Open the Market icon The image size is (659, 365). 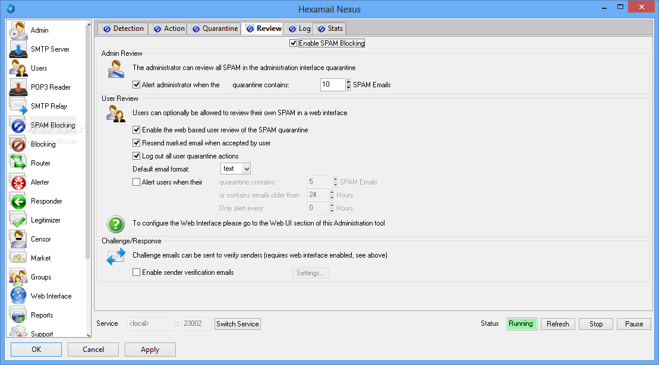coord(18,258)
